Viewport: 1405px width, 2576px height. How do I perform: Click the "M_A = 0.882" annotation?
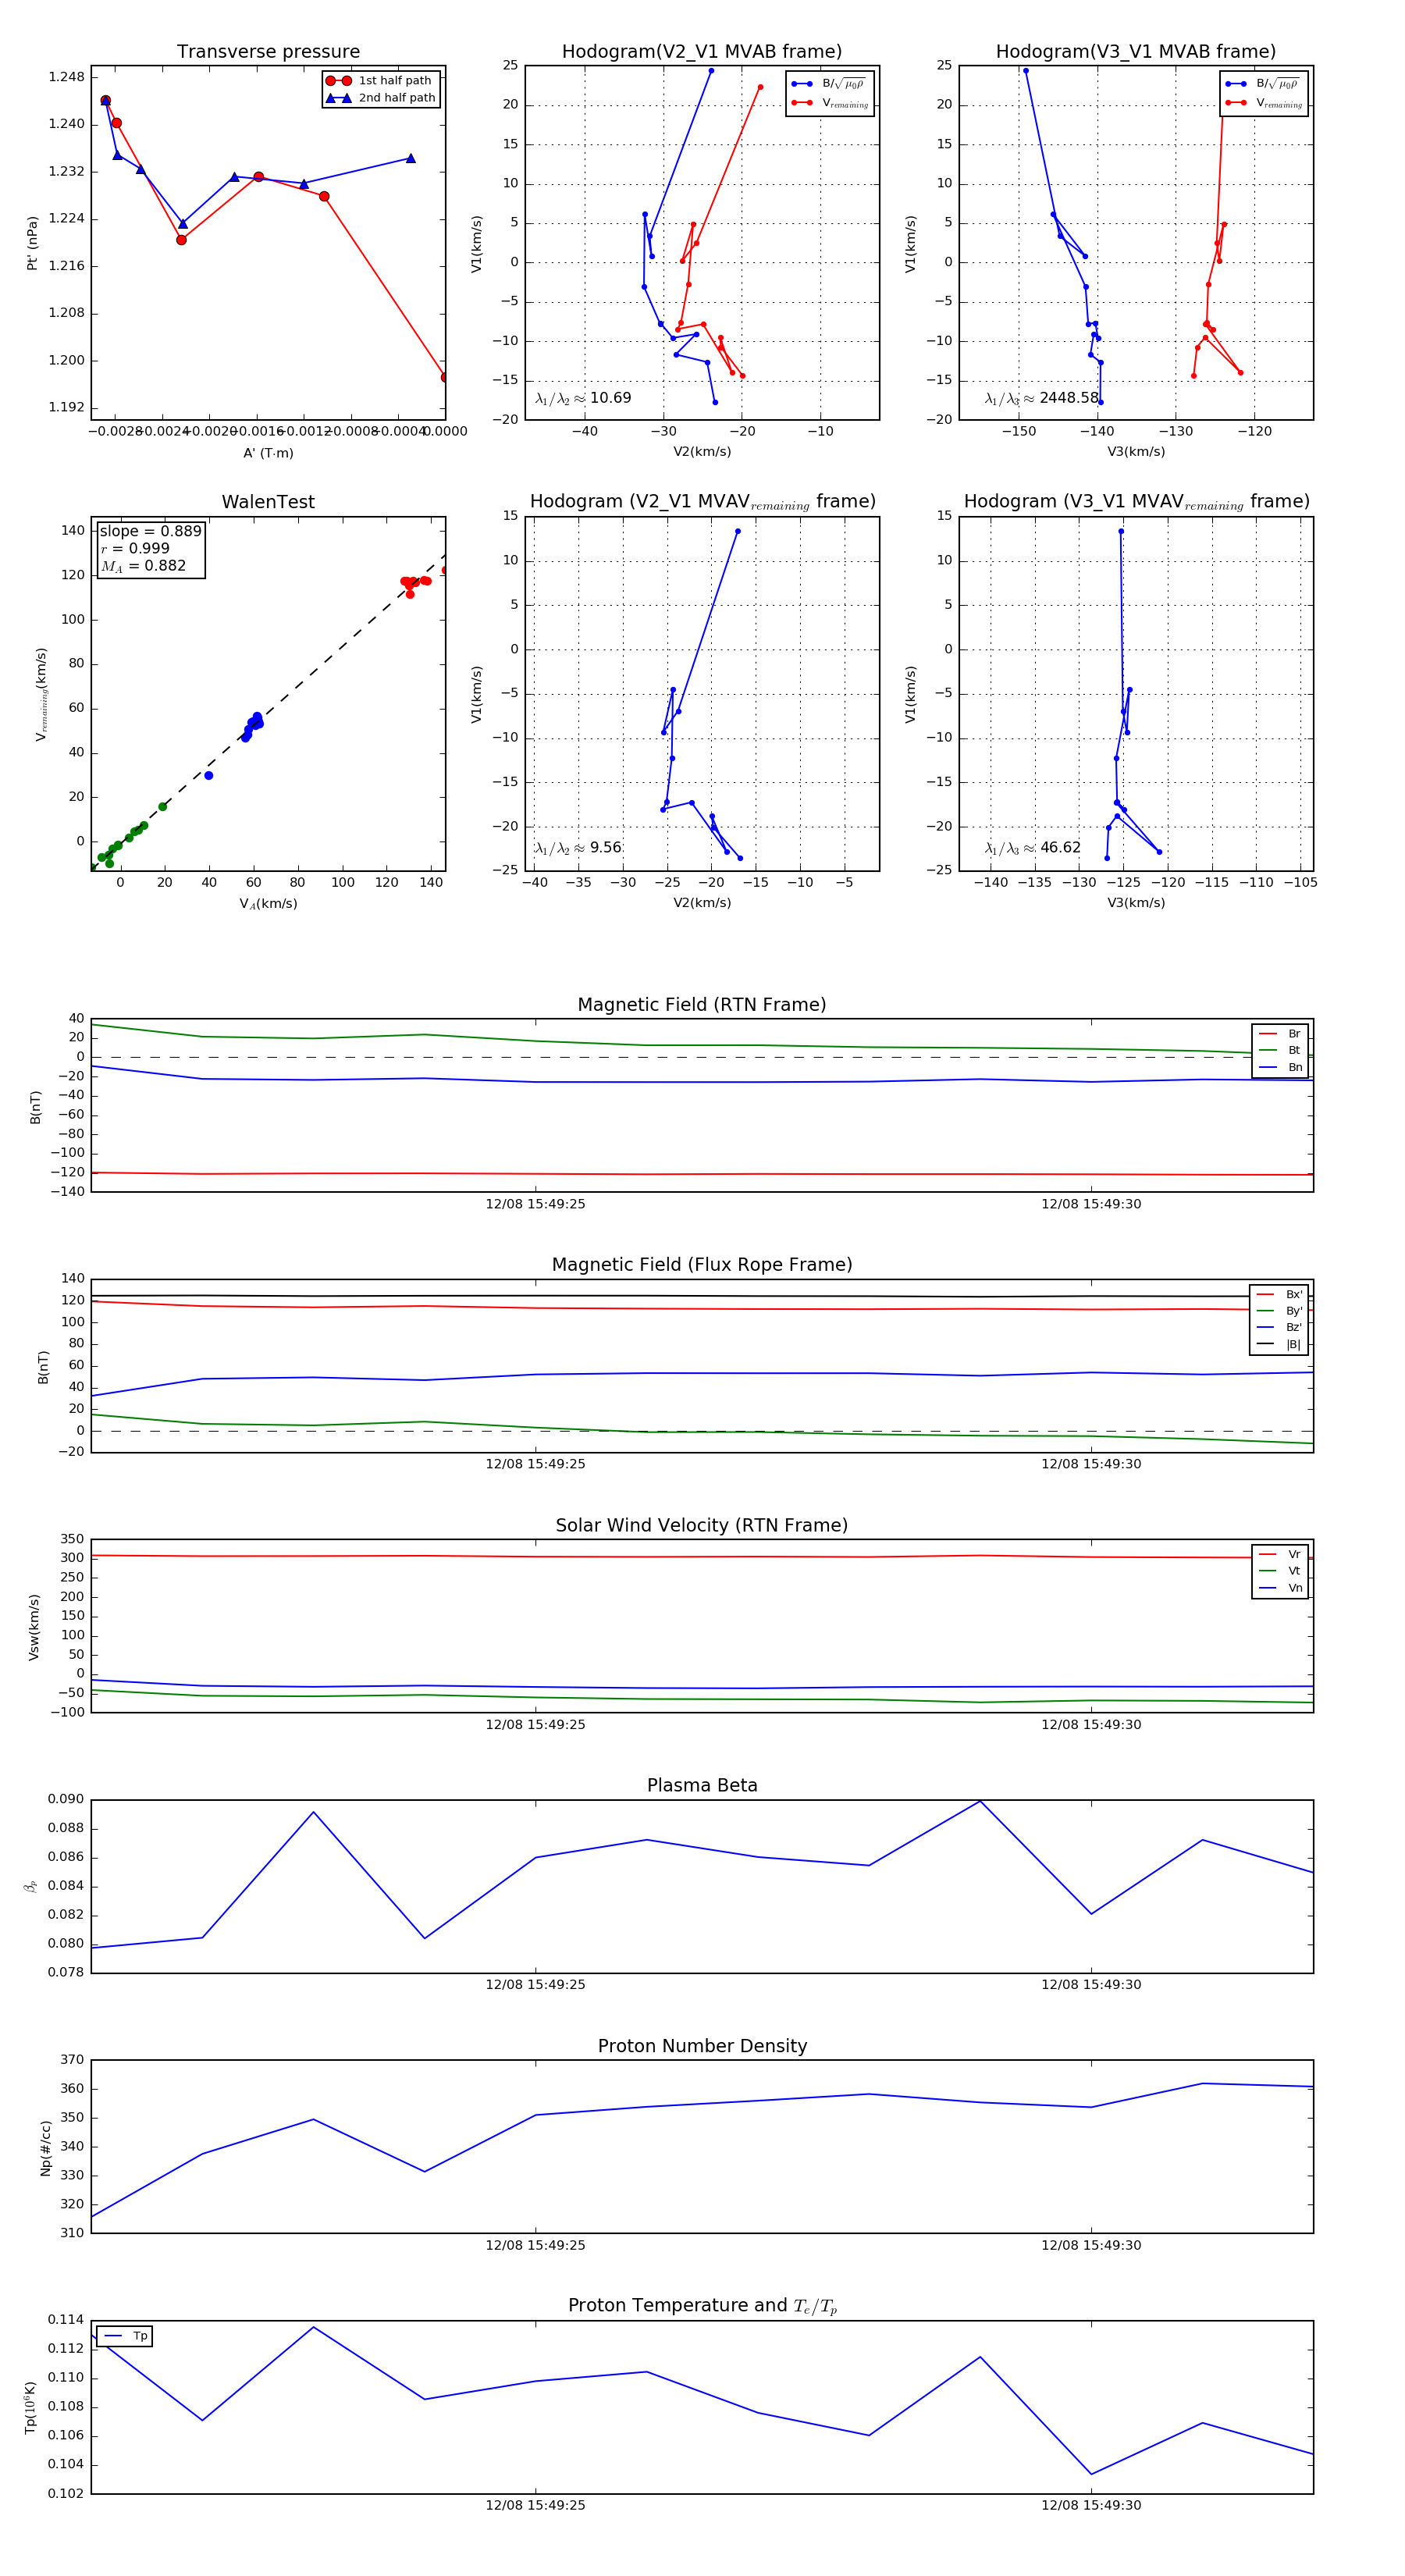(143, 566)
